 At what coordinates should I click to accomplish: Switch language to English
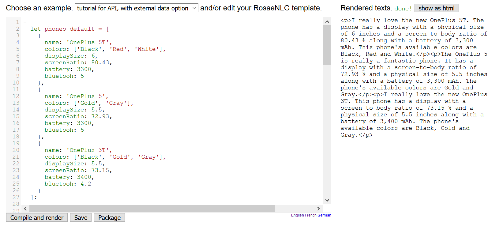(x=297, y=215)
